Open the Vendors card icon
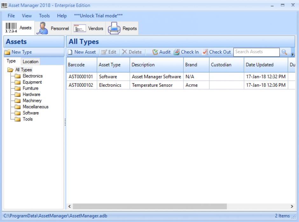Viewport: 299px width, 222px height. click(x=80, y=28)
